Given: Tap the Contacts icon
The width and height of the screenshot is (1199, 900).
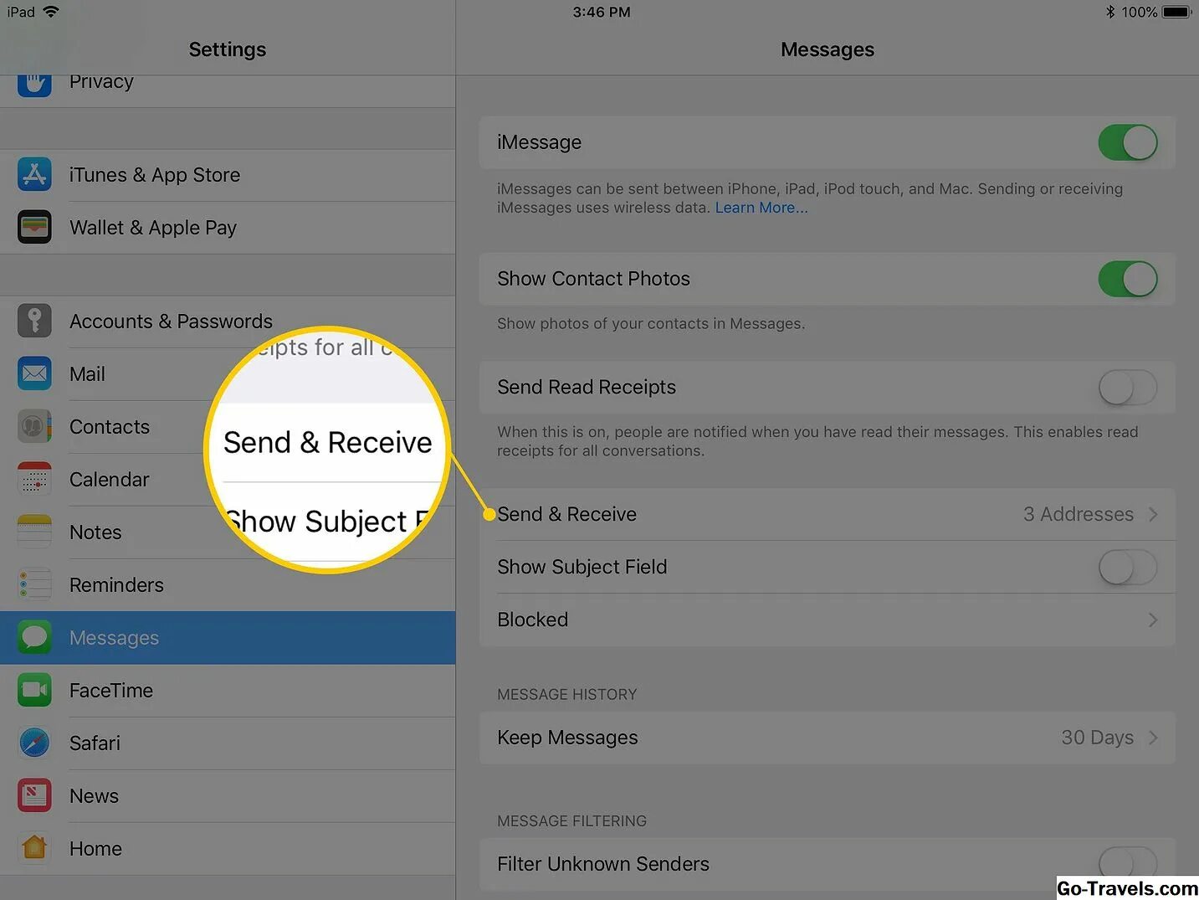Looking at the screenshot, I should pos(34,426).
